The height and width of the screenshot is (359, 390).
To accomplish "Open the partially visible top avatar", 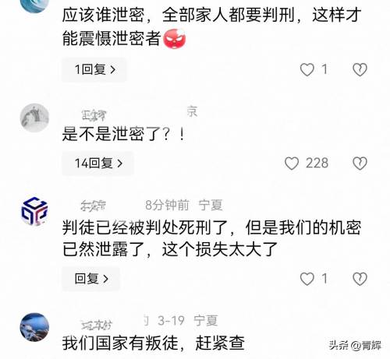I will pyautogui.click(x=34, y=5).
